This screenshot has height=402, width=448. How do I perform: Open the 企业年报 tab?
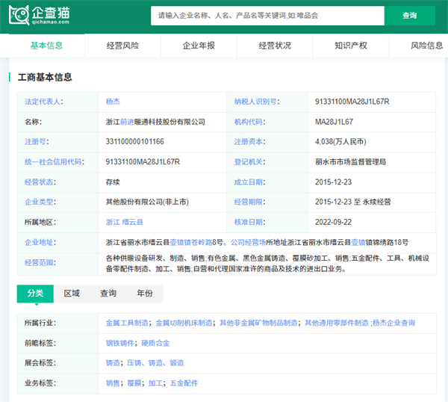click(x=199, y=46)
